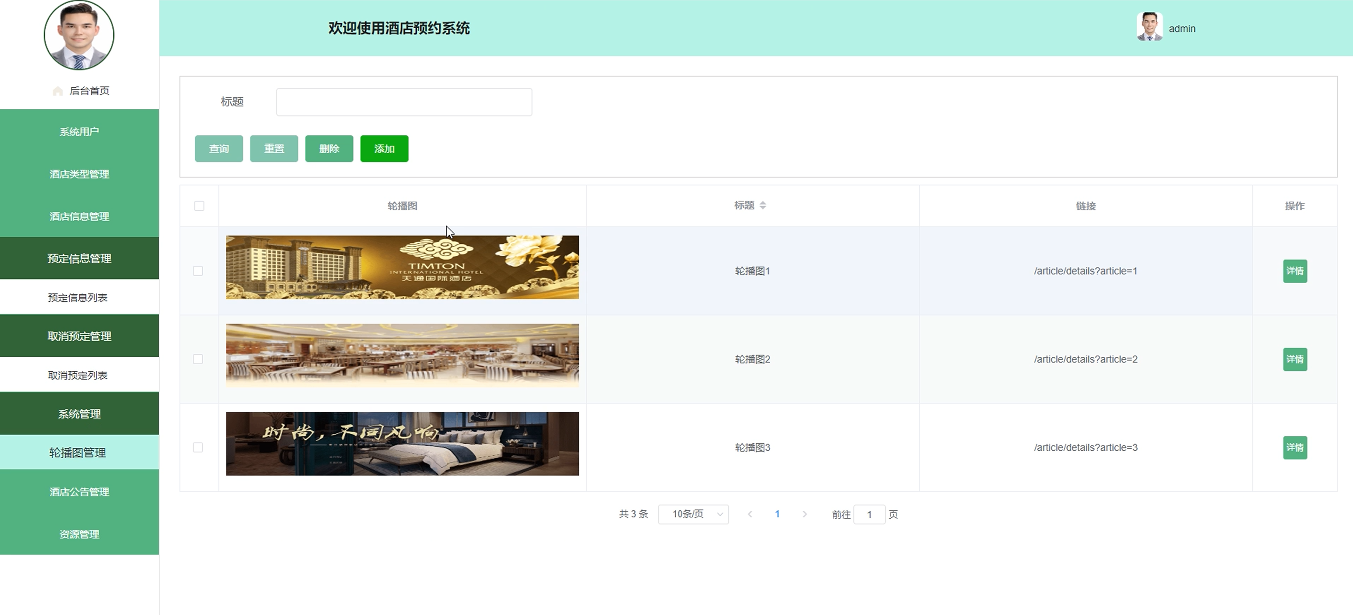Select 预定信息列表 submenu item
The width and height of the screenshot is (1353, 615).
pos(78,298)
